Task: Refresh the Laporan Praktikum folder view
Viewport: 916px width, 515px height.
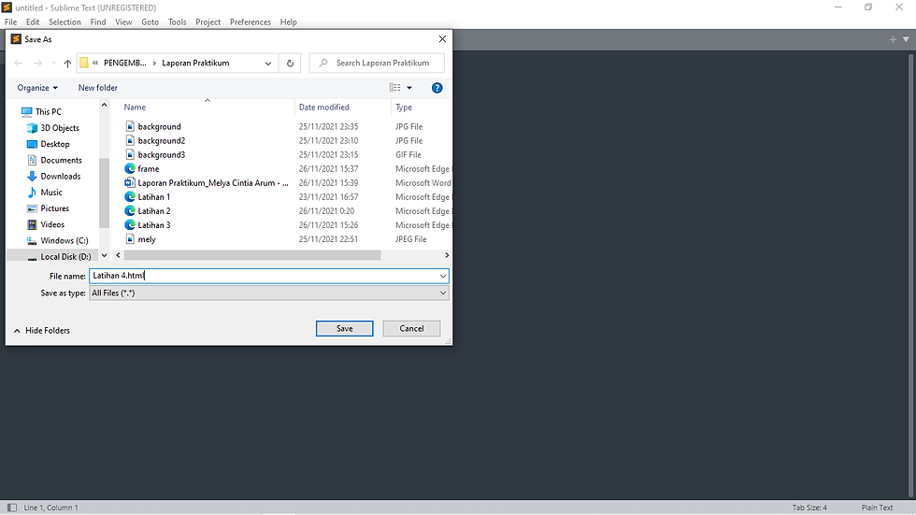Action: [x=291, y=63]
